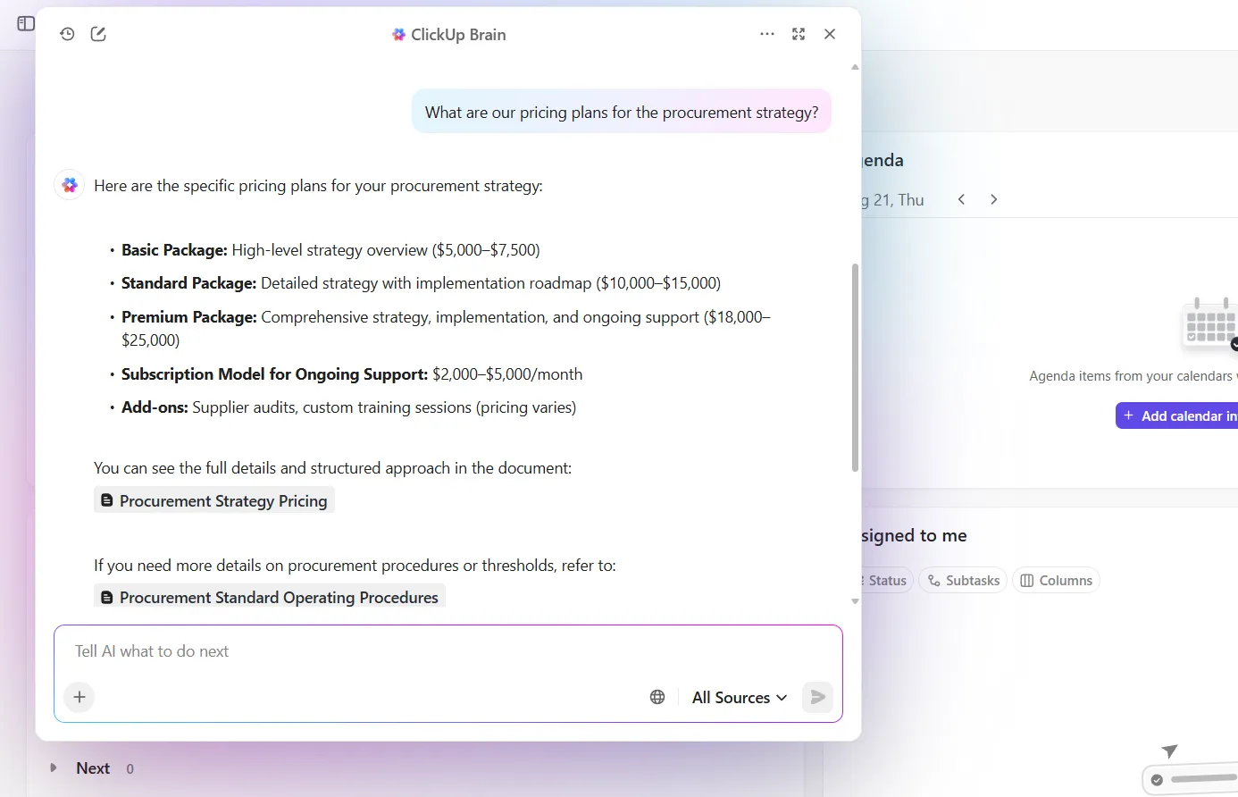
Task: Click the Add-ons bullet text
Action: click(x=348, y=407)
